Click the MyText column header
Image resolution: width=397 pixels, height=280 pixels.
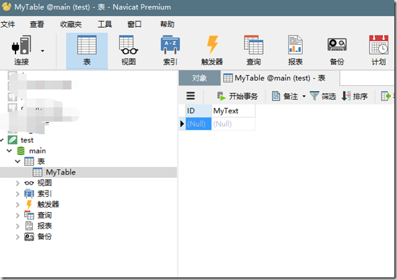(x=233, y=111)
